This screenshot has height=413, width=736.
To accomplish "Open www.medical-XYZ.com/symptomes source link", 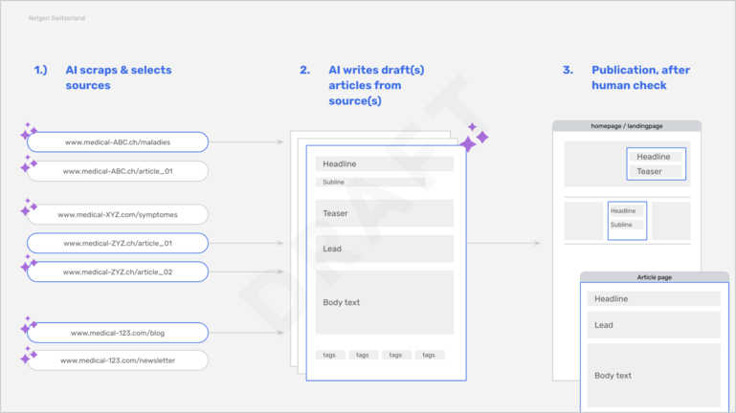I will point(118,214).
